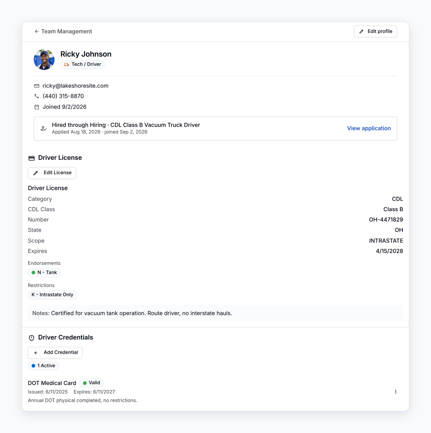The image size is (431, 433).
Task: Click Add Credential button
Action: 55,353
